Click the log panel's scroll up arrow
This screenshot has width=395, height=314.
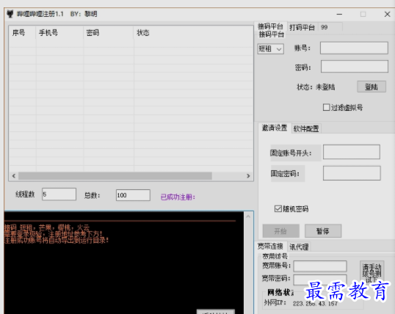tap(248, 216)
